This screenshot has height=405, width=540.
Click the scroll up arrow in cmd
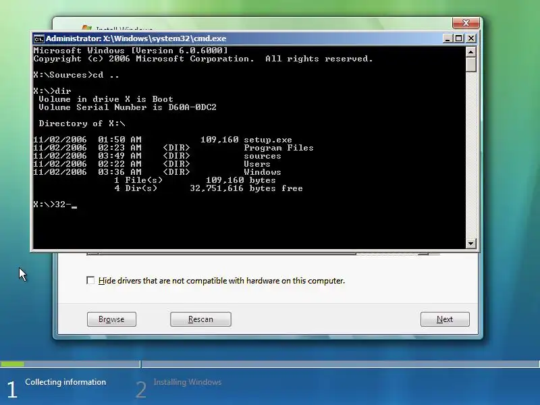coord(470,52)
